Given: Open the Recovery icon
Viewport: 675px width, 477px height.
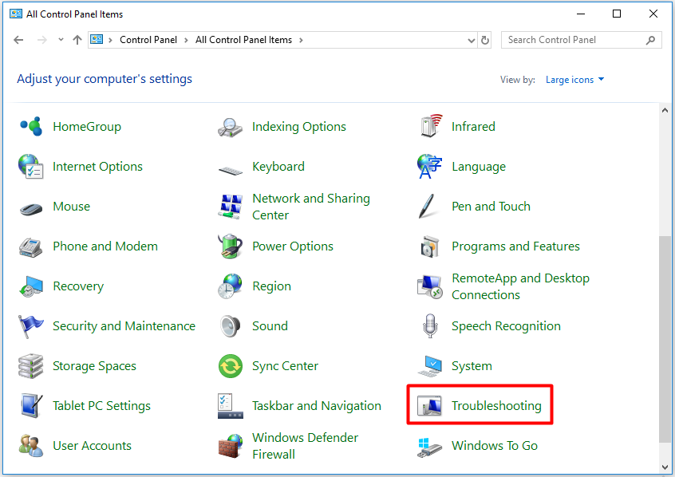Looking at the screenshot, I should point(31,286).
